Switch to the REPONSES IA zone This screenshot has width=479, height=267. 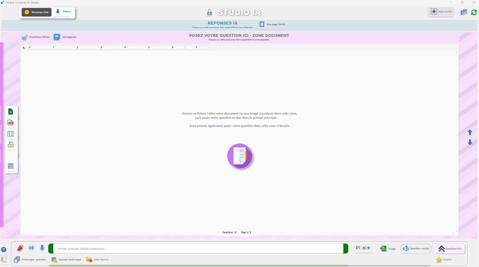coord(223,23)
